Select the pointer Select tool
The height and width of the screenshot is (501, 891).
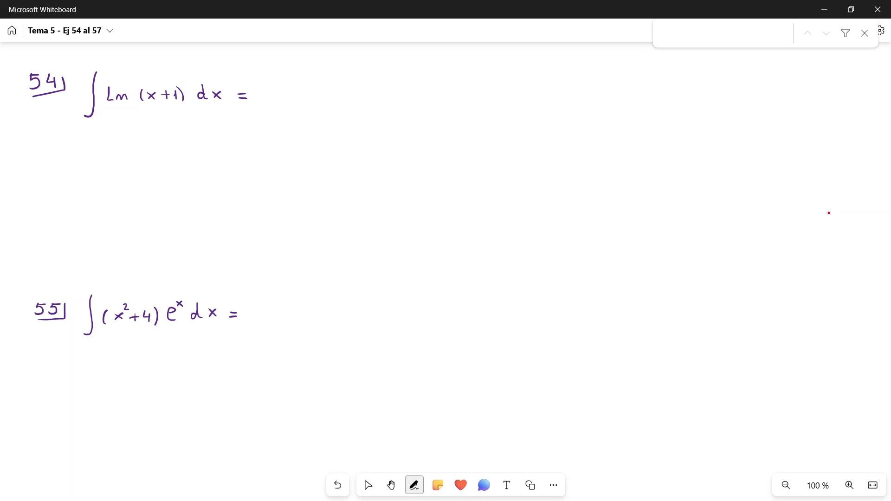point(368,485)
